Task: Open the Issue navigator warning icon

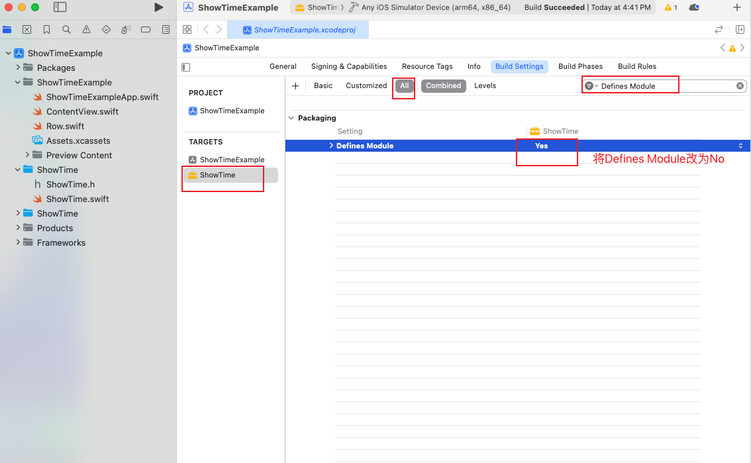Action: 86,30
